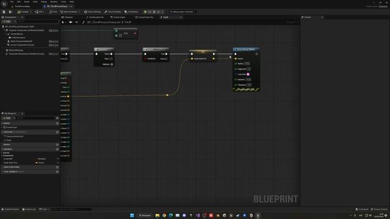Switch to the Construction Script tab
Screen dimensions: 390x219
95,17
